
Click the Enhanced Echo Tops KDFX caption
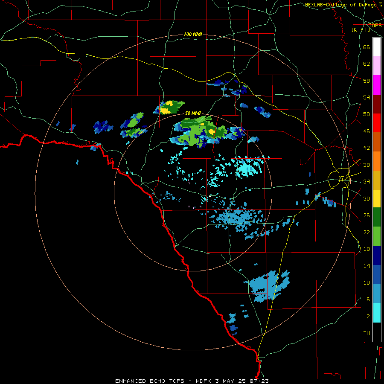(x=192, y=381)
